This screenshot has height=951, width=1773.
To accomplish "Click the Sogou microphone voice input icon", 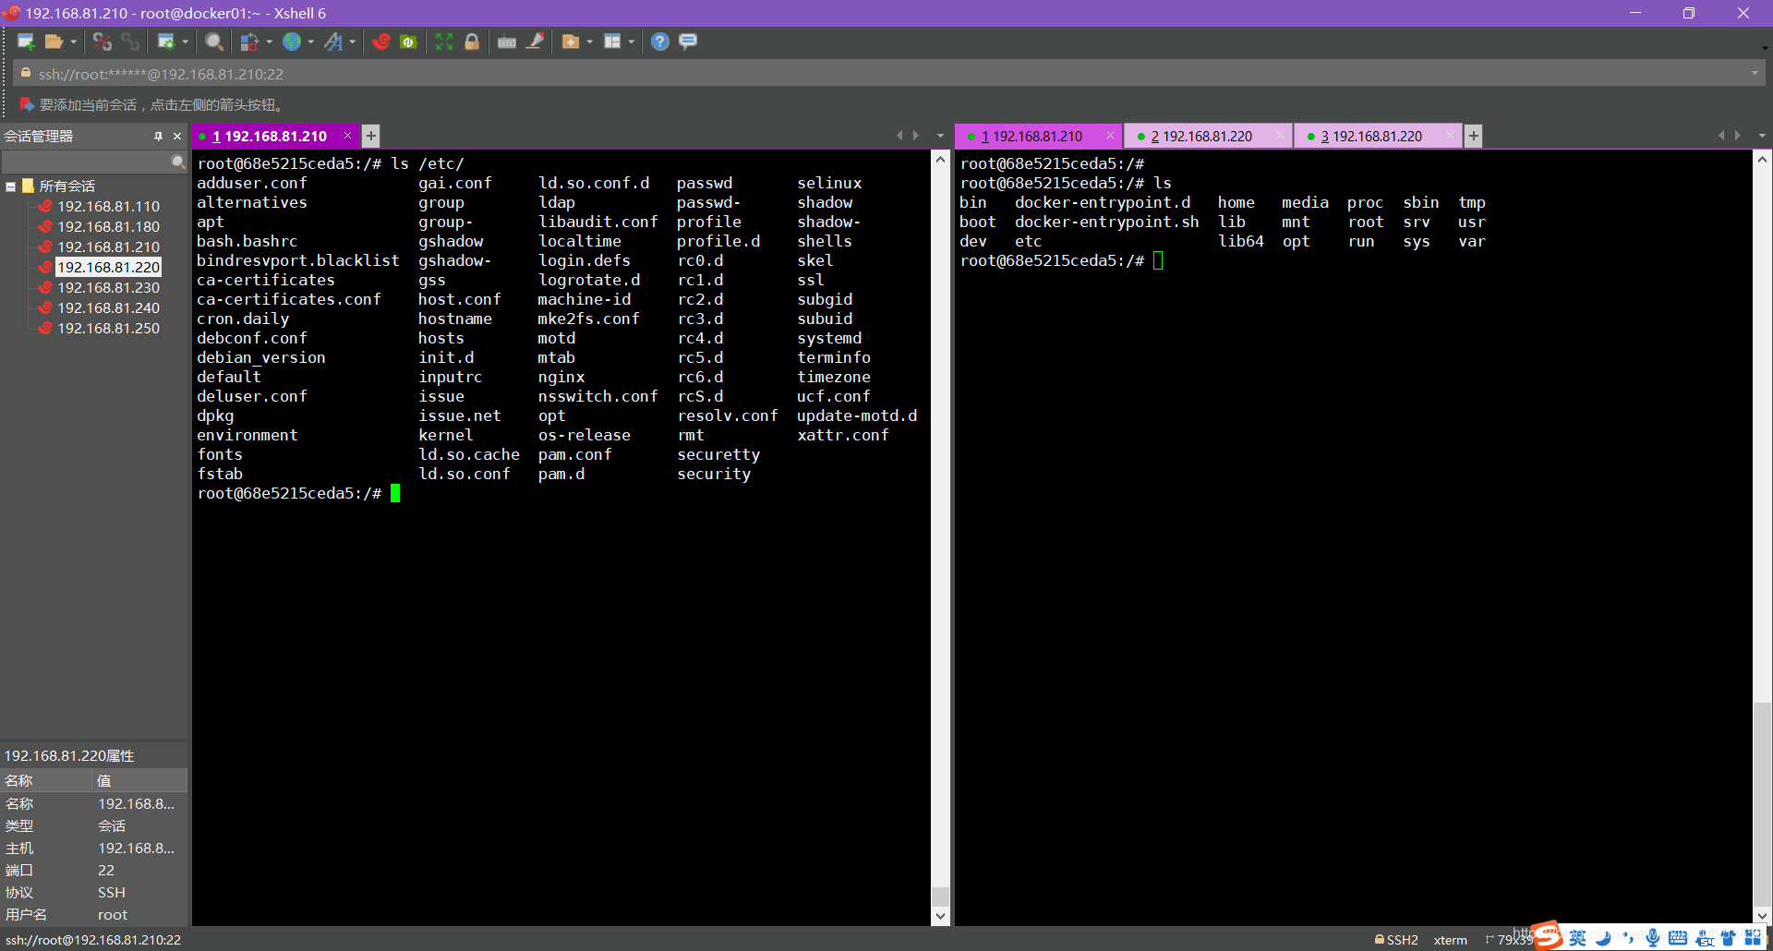I will click(x=1652, y=938).
